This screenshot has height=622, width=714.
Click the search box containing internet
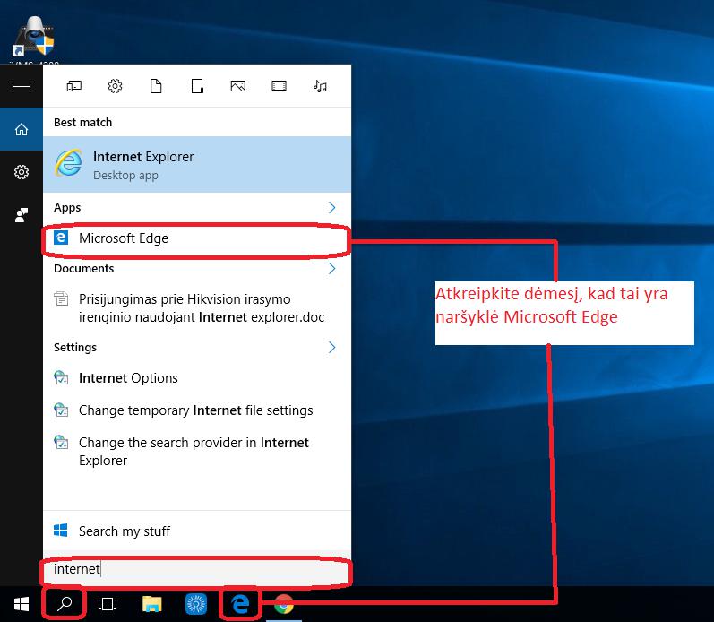pyautogui.click(x=197, y=570)
